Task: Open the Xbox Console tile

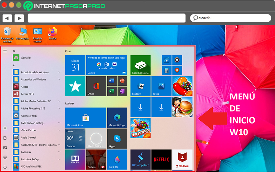Action: 141,65
